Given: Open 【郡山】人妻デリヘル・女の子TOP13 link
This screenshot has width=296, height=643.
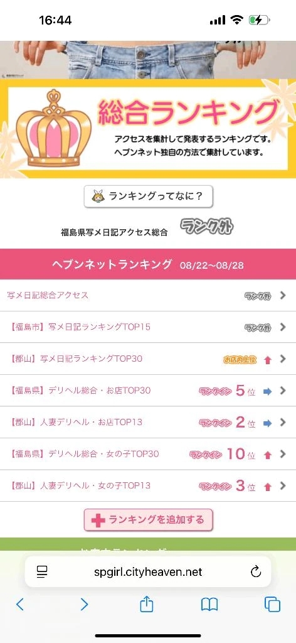Looking at the screenshot, I should click(148, 486).
